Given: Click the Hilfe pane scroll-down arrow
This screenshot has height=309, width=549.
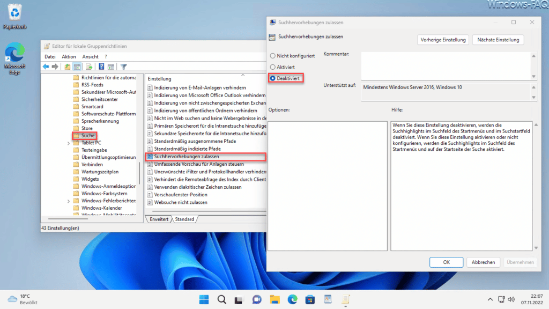Looking at the screenshot, I should click(536, 248).
